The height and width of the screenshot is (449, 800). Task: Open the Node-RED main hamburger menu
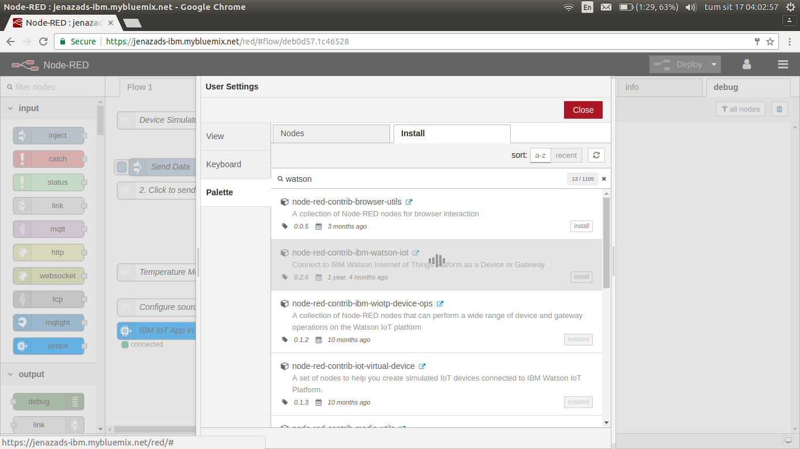pyautogui.click(x=783, y=65)
